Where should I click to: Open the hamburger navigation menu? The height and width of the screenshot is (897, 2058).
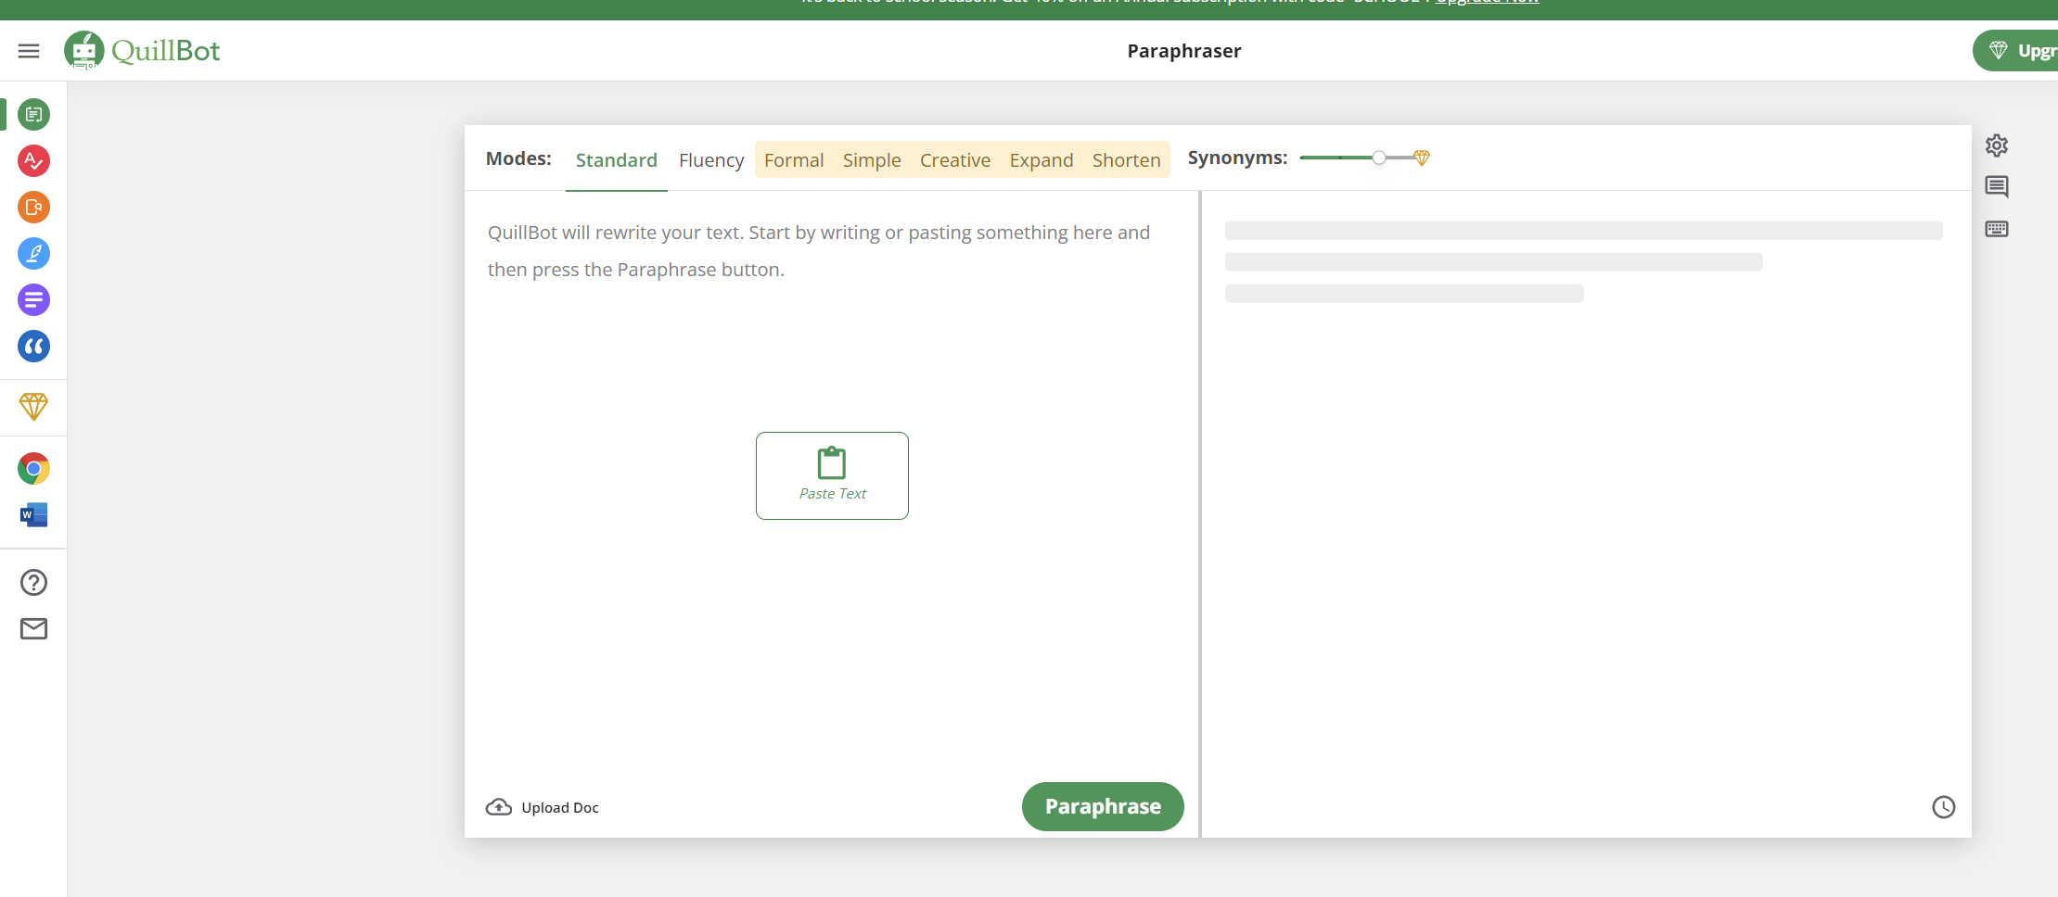(x=29, y=51)
